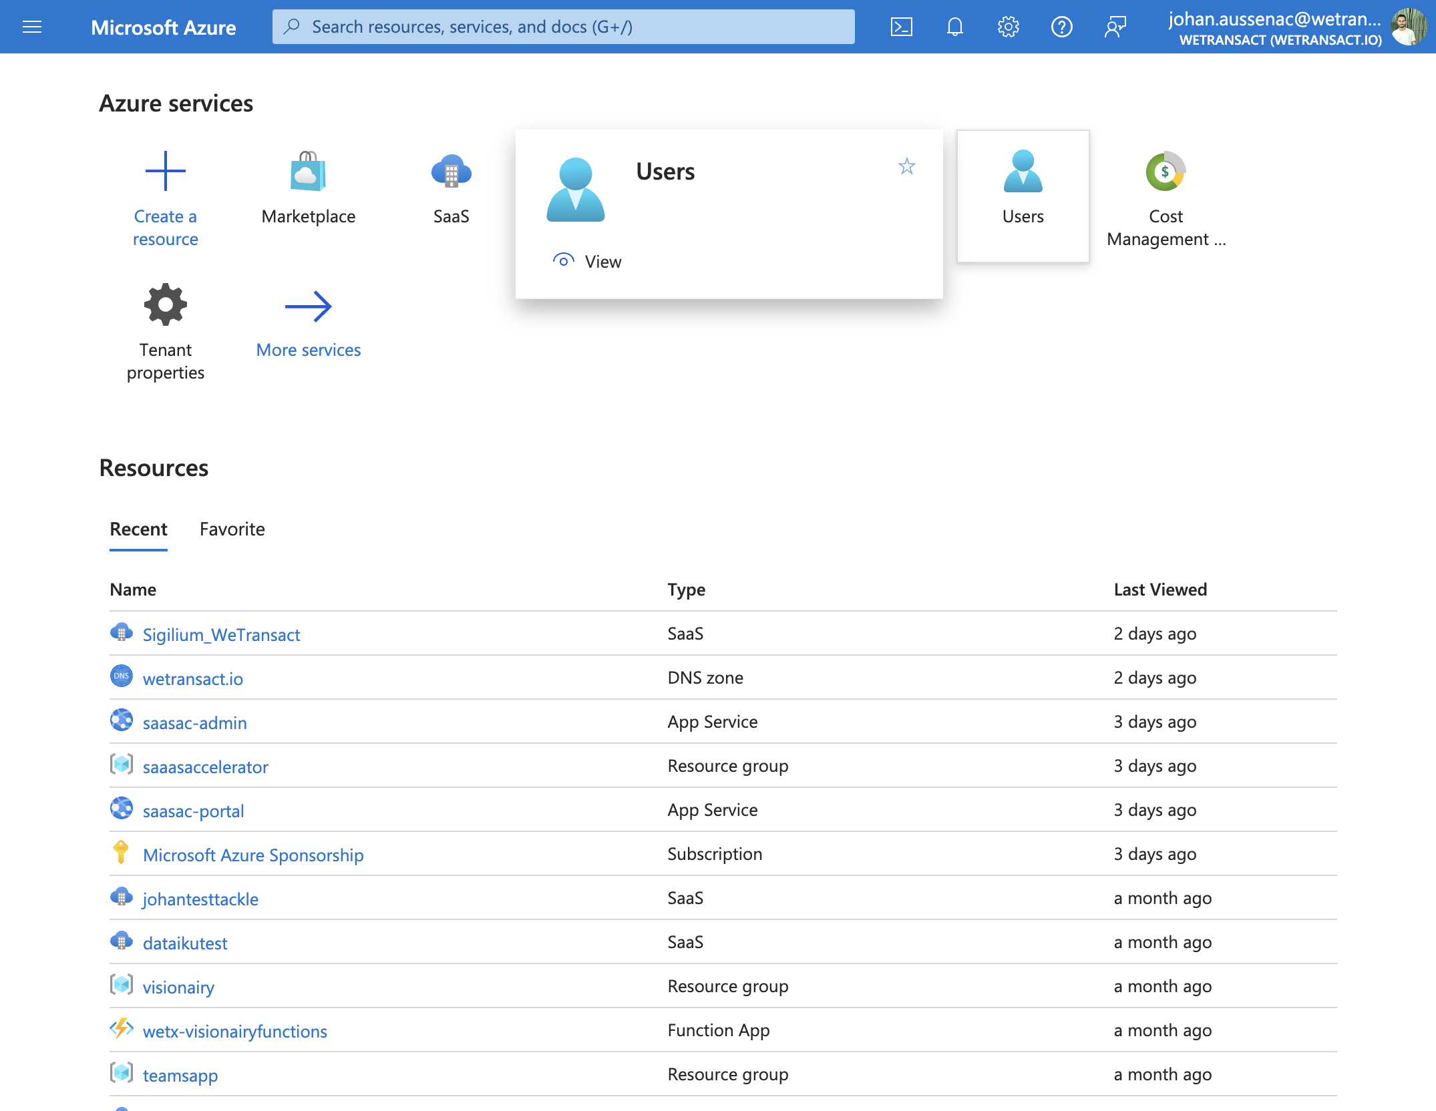Launch Cloud Shell from the top bar
Image resolution: width=1436 pixels, height=1111 pixels.
pyautogui.click(x=901, y=27)
